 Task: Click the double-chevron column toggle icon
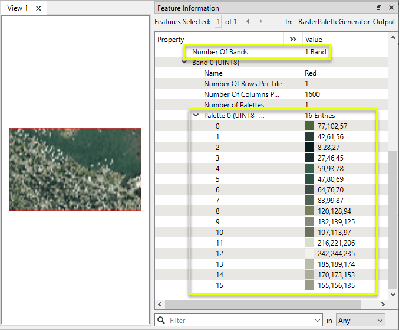tap(293, 40)
